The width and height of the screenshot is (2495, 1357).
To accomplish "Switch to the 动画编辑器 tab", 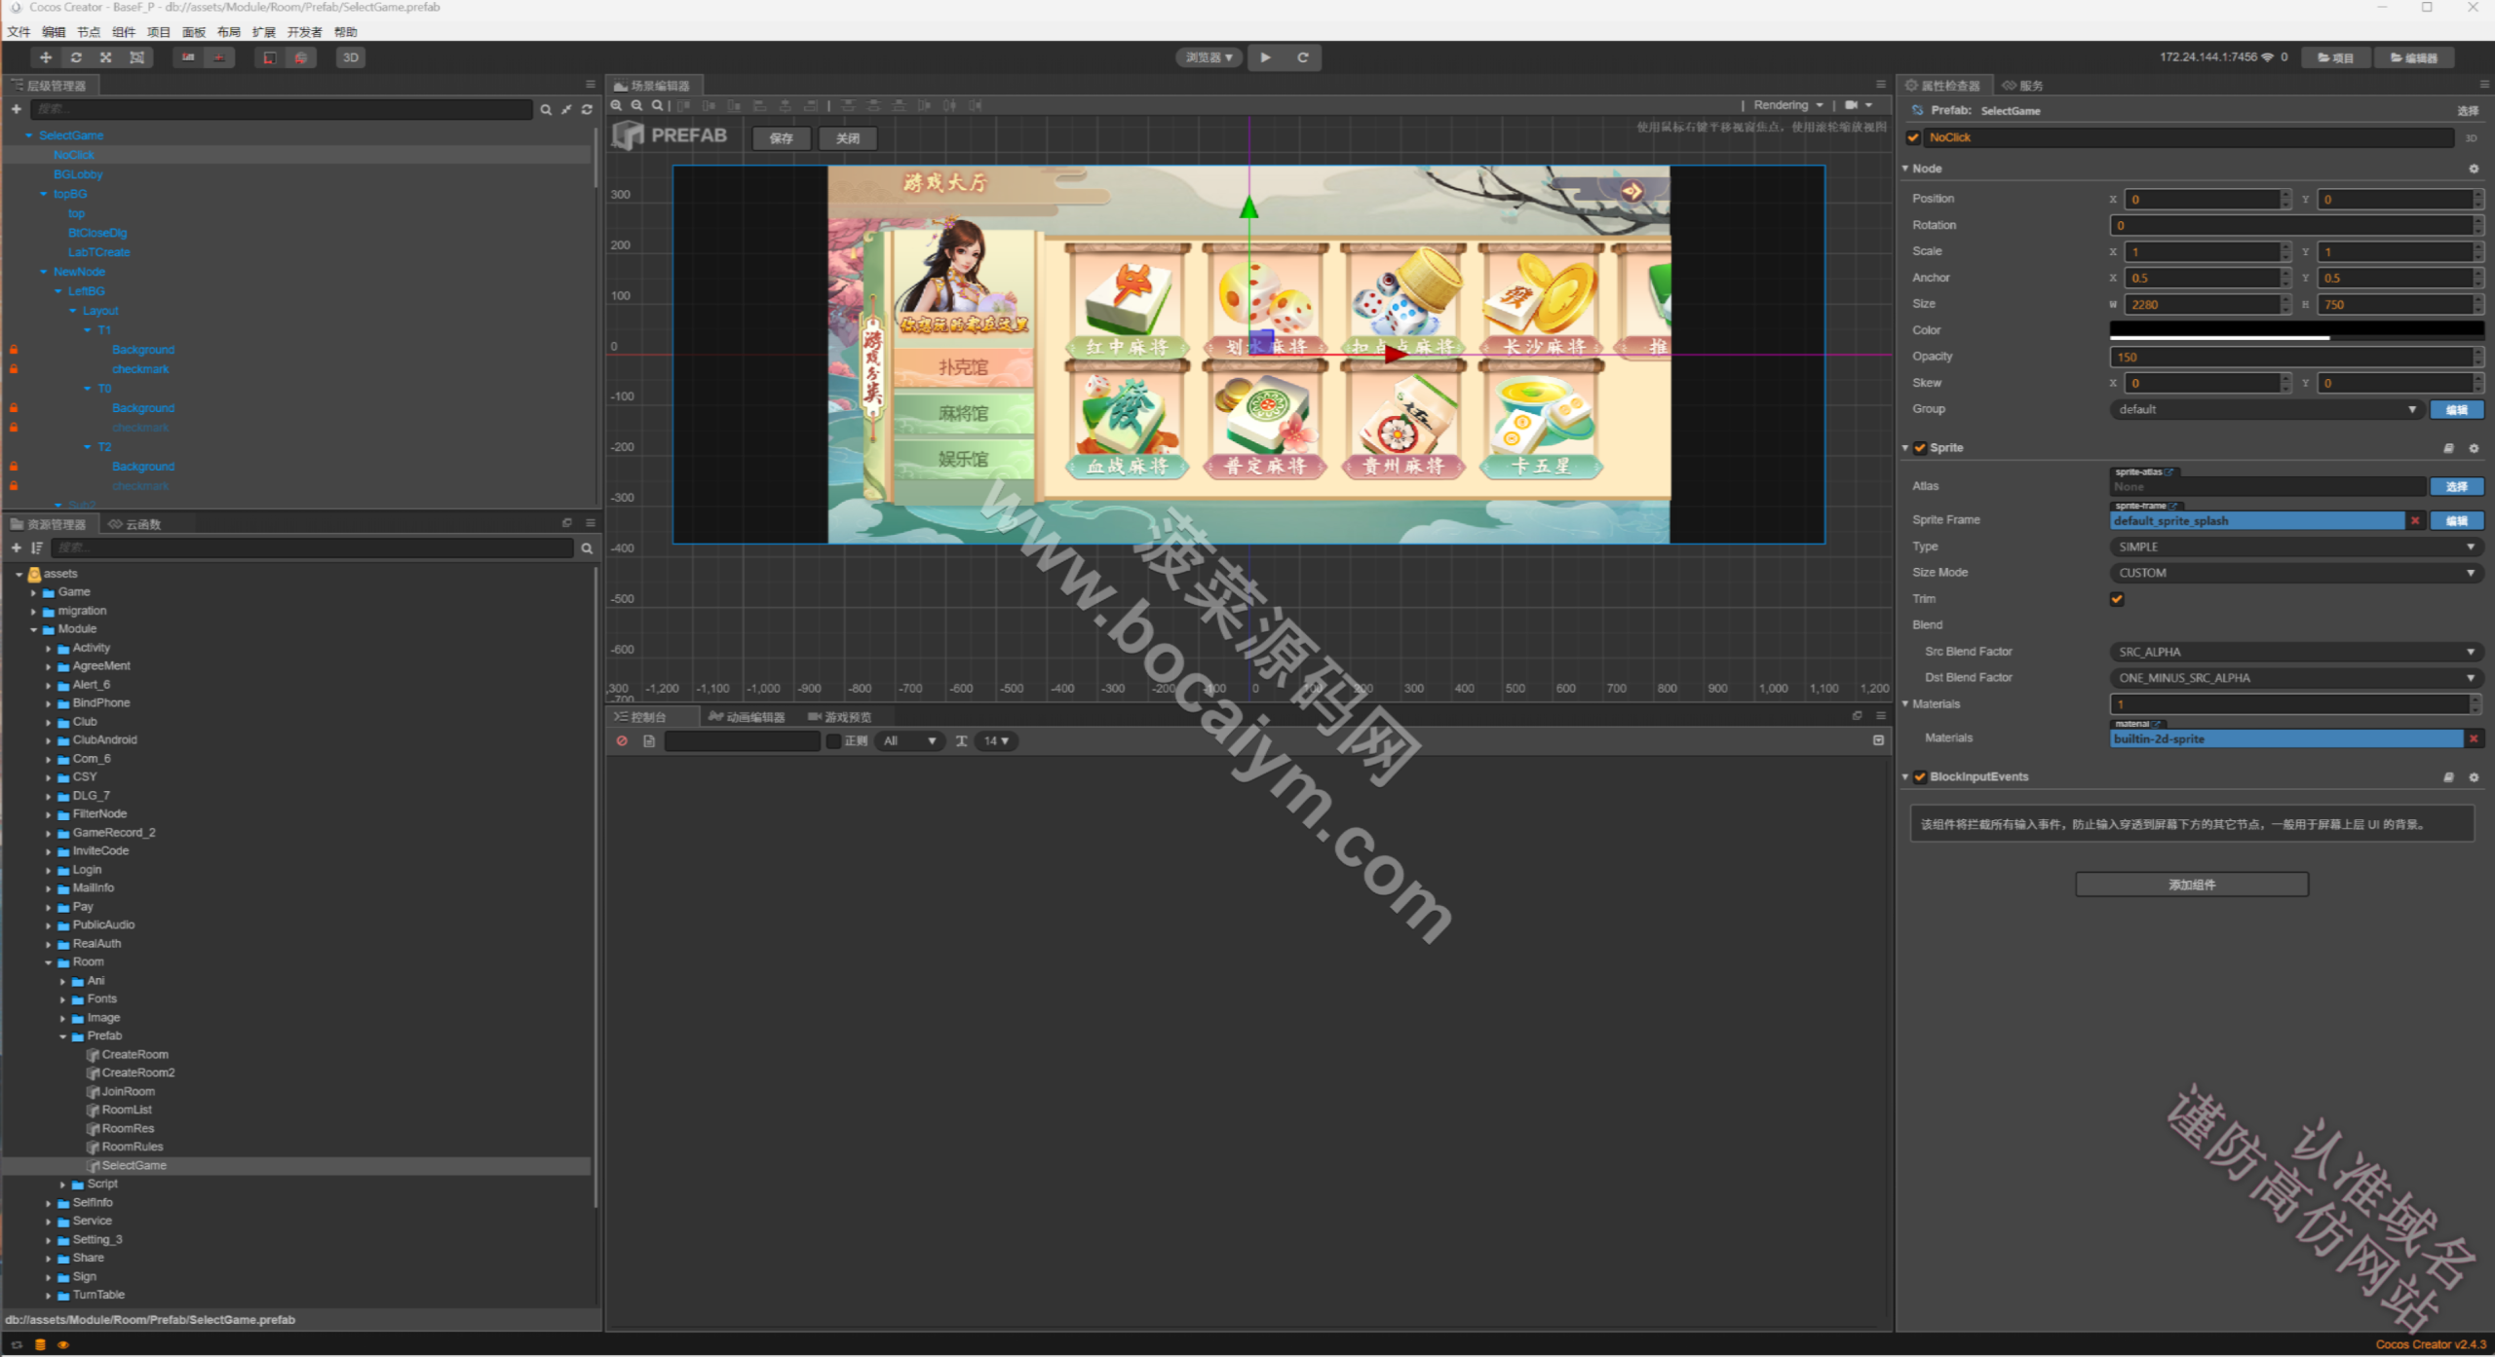I will [x=747, y=717].
